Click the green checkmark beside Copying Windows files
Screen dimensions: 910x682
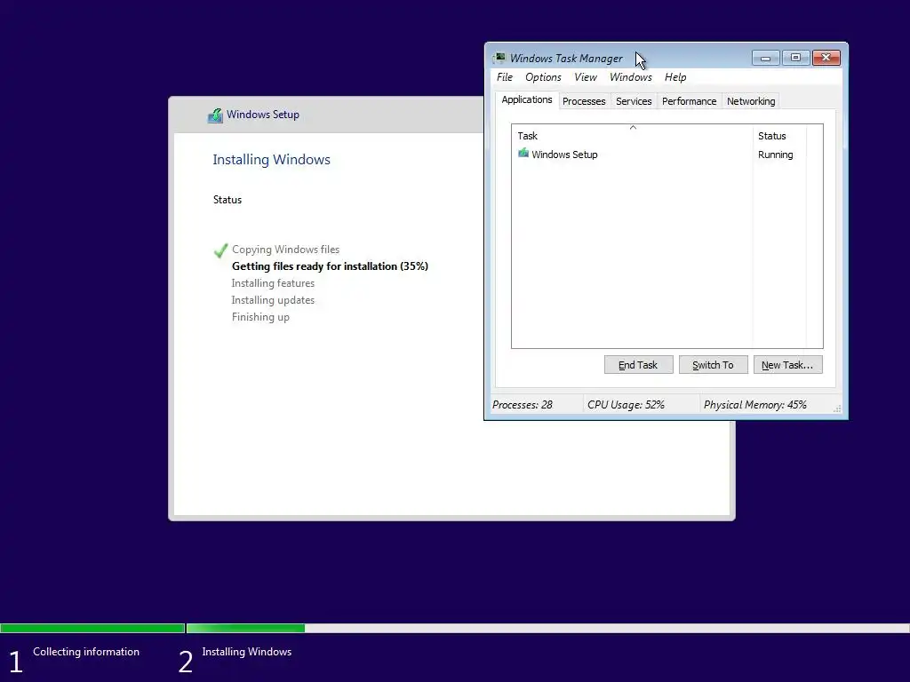tap(220, 250)
